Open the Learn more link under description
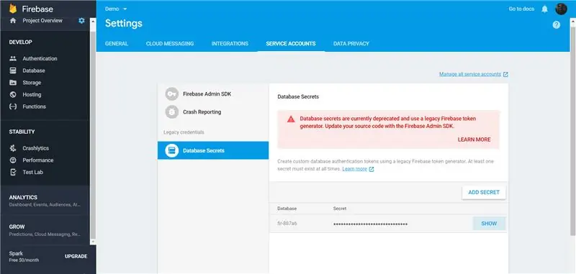The height and width of the screenshot is (274, 576). click(x=354, y=169)
